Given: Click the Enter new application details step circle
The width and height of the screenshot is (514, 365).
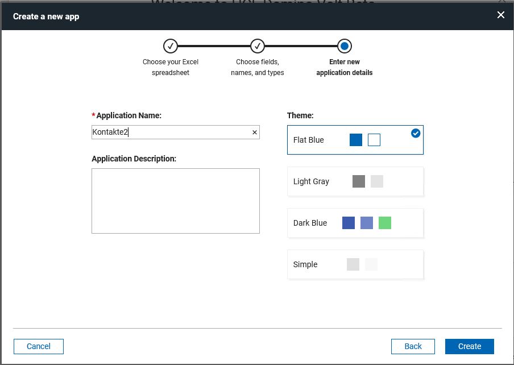Looking at the screenshot, I should click(344, 46).
